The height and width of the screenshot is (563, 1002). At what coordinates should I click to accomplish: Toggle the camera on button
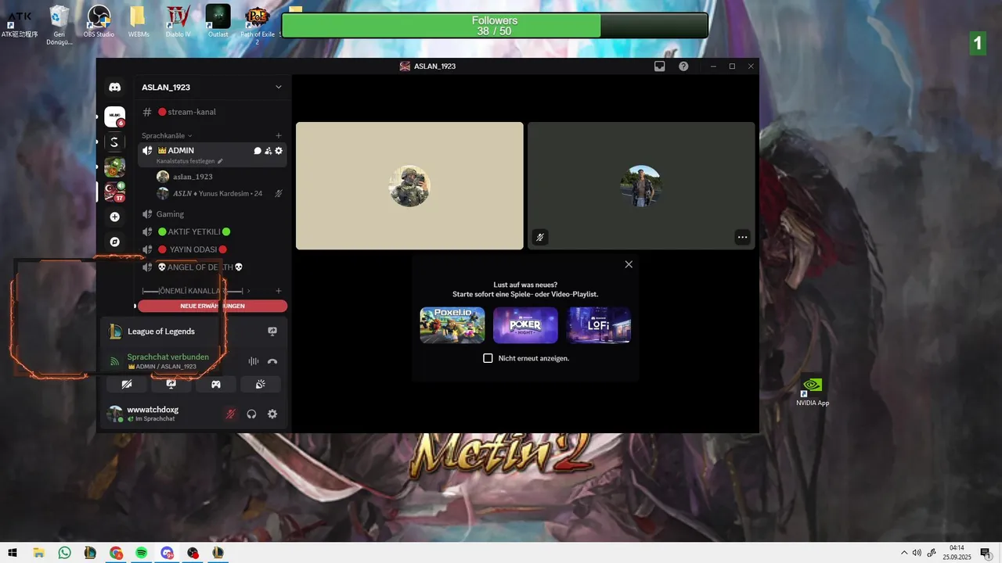126,384
